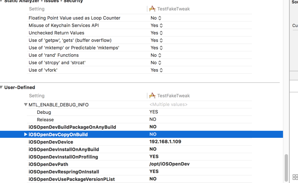Toggle 'getpw', 'gets' buffer overflow setting popup
The image size is (298, 183).
point(157,41)
